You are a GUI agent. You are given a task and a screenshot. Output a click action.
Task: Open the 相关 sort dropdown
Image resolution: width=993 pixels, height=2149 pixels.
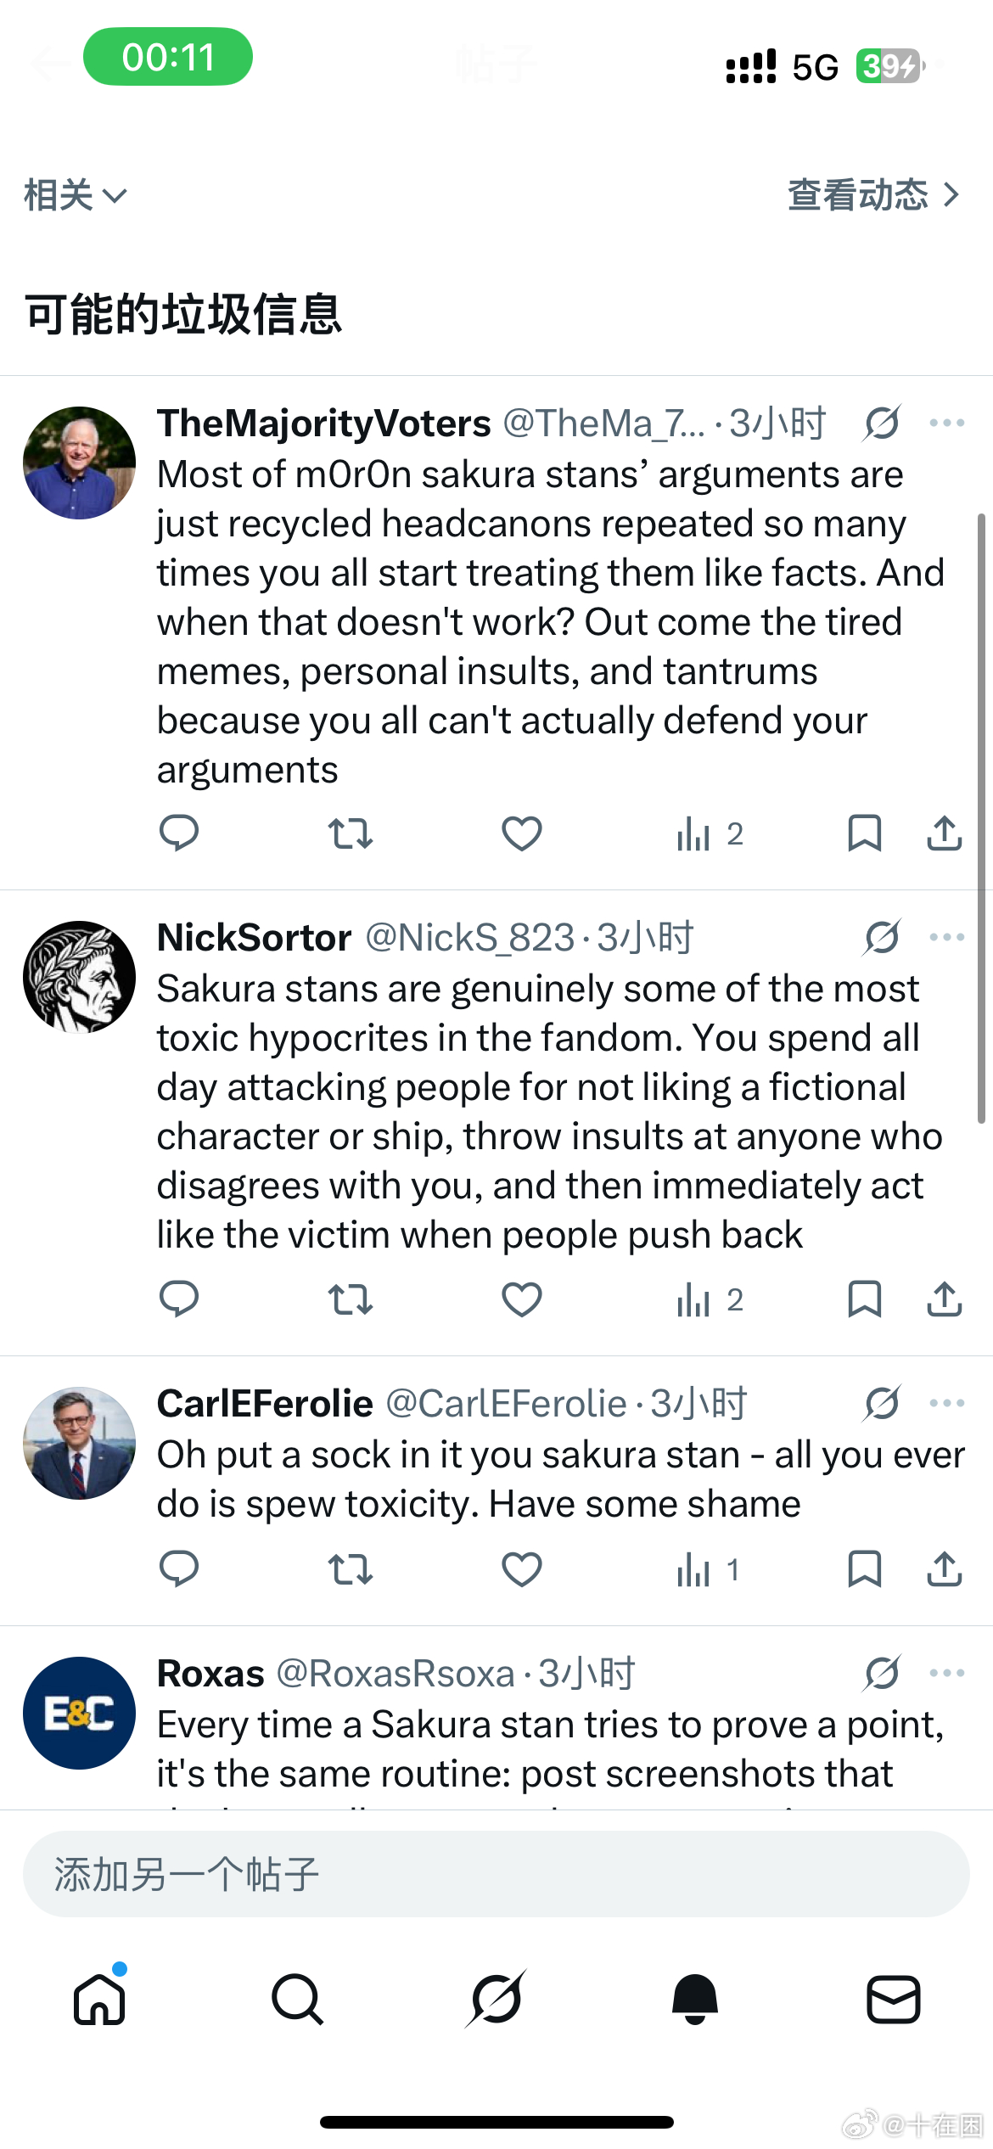click(76, 195)
